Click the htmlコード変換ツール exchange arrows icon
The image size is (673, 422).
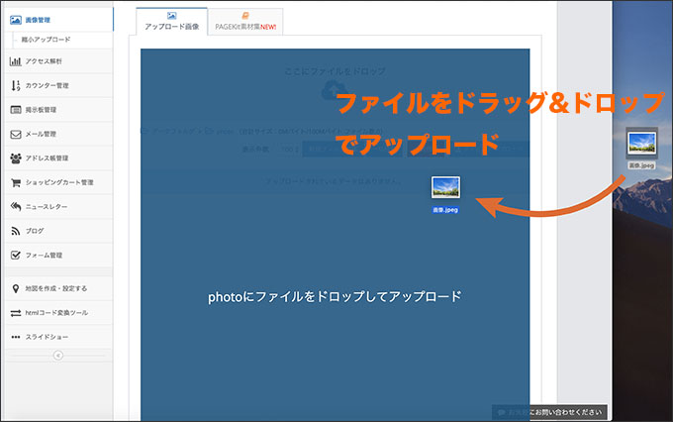(16, 313)
